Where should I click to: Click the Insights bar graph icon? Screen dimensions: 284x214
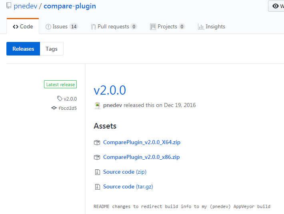(x=201, y=27)
